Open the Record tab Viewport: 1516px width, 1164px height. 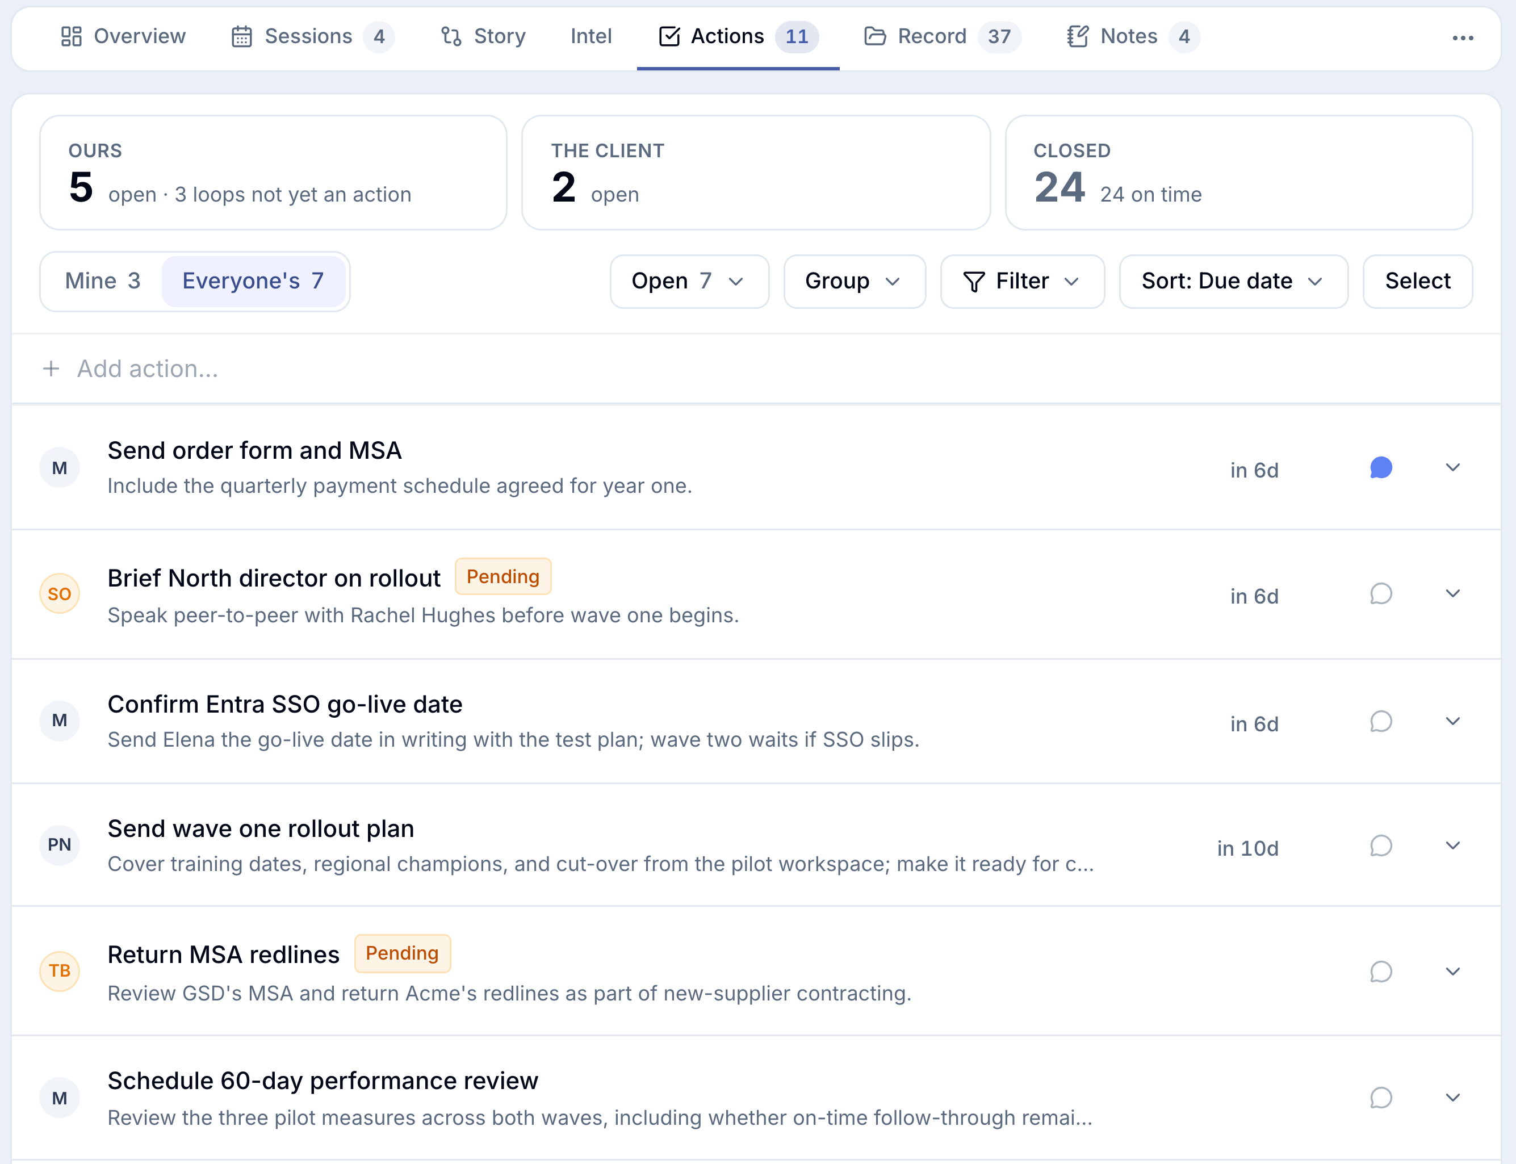(x=943, y=36)
